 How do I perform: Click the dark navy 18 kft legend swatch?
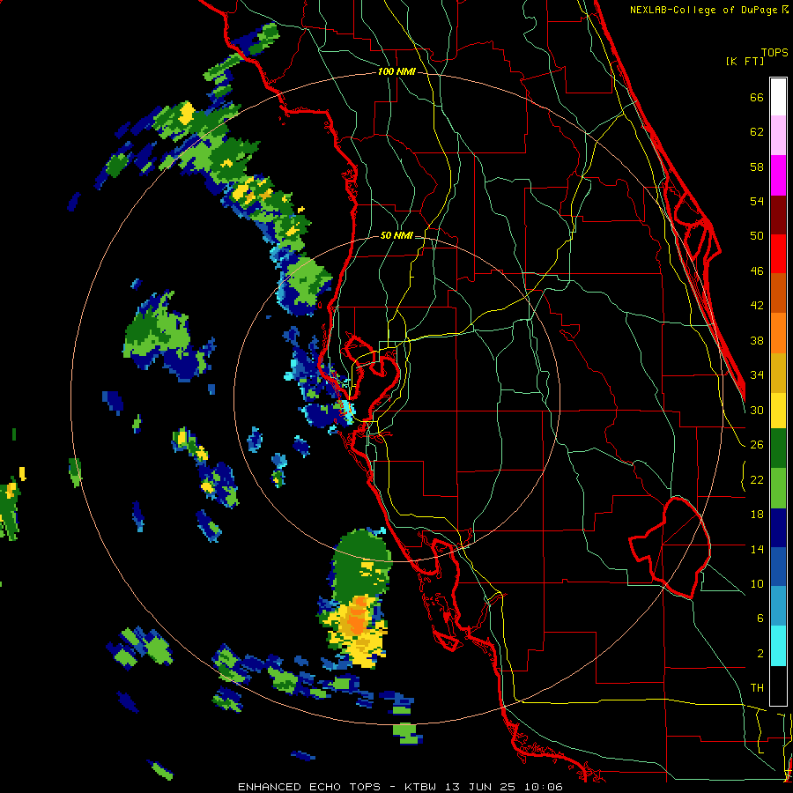[778, 528]
